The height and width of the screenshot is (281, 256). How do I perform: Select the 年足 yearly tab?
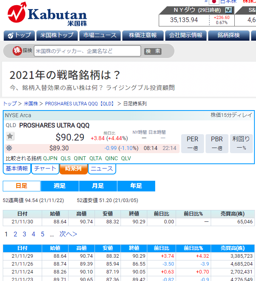(x=136, y=186)
